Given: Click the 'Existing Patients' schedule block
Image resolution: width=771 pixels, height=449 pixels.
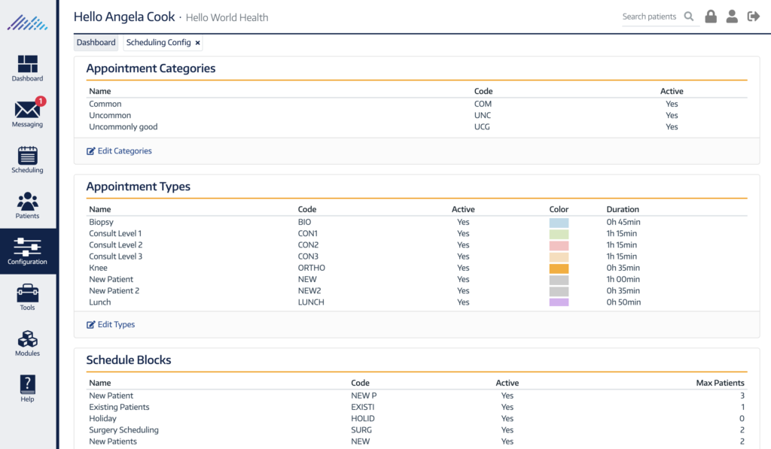Looking at the screenshot, I should (119, 407).
